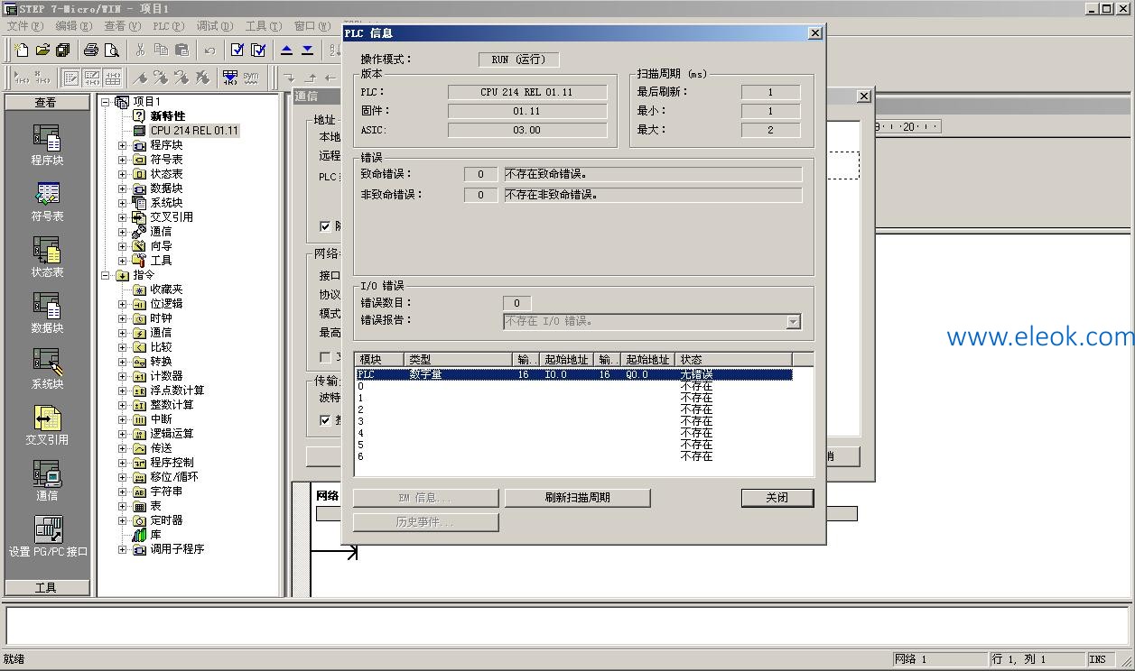Open the PLC menu in the menu bar
The height and width of the screenshot is (671, 1135).
[168, 26]
